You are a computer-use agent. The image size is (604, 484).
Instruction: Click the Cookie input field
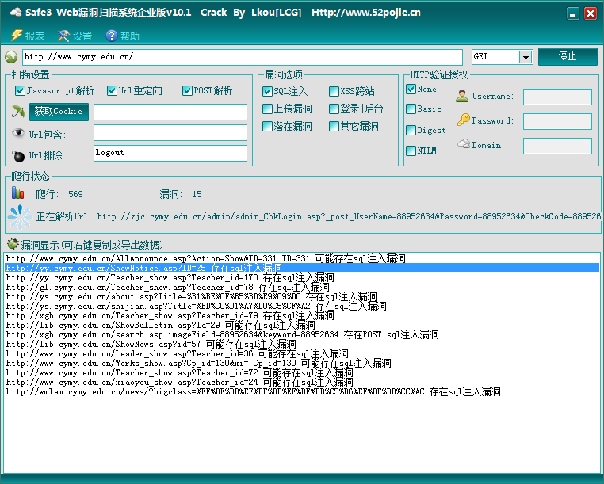[170, 112]
